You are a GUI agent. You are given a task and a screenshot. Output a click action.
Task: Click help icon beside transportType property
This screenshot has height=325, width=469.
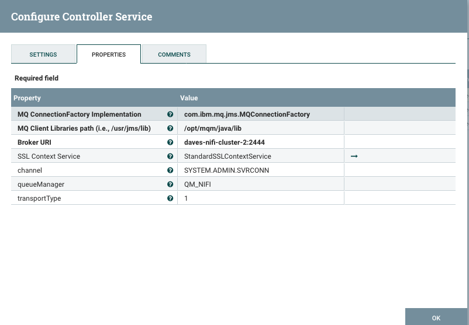coord(170,198)
